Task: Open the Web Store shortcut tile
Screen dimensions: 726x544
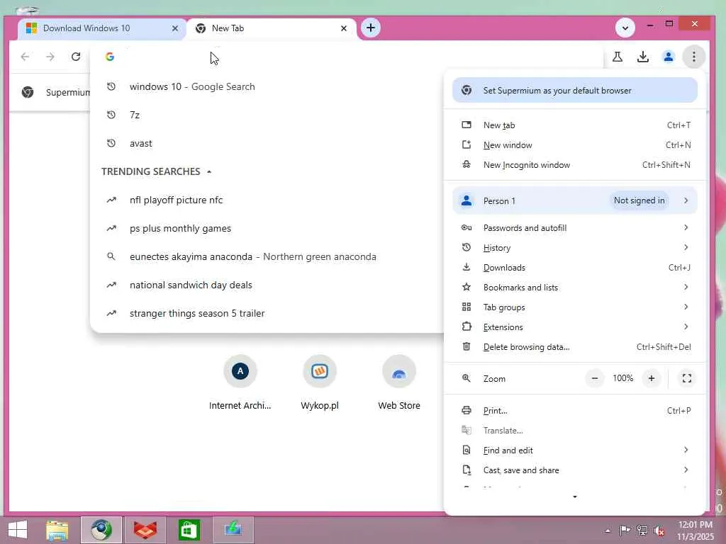Action: point(399,383)
